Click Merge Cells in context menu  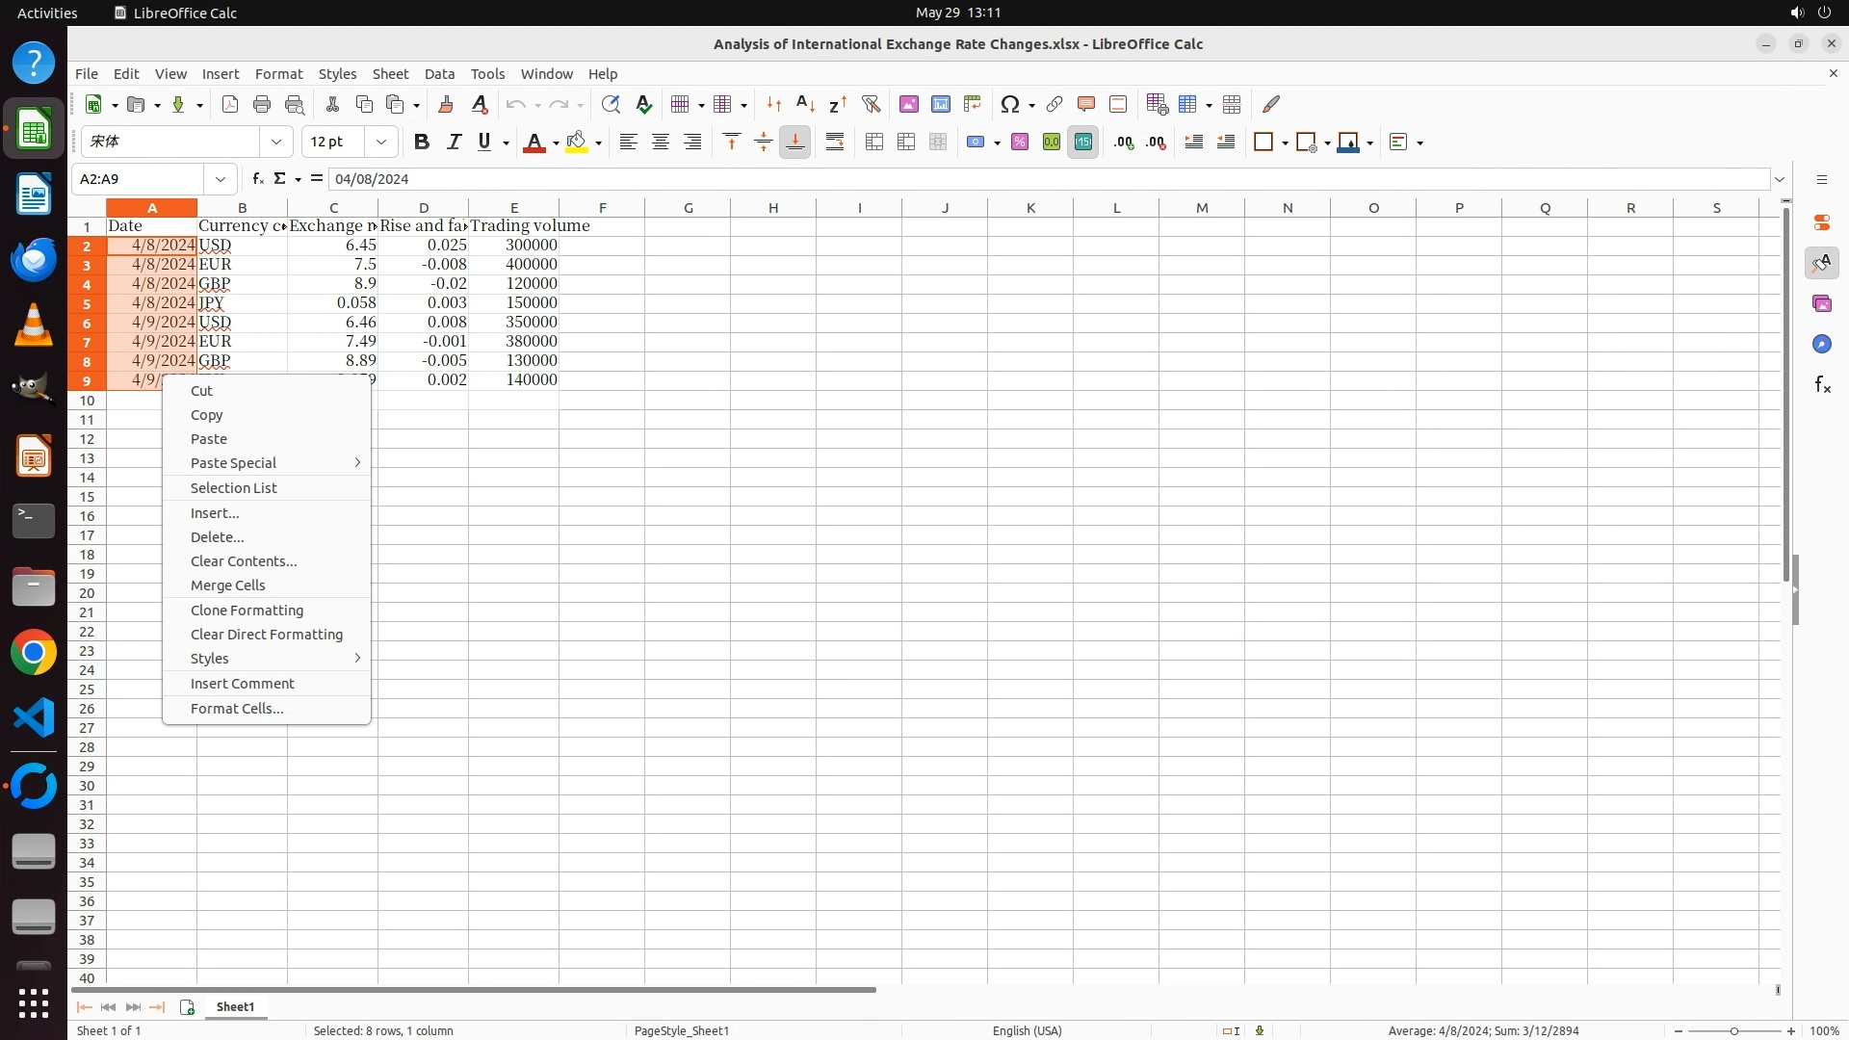pyautogui.click(x=227, y=585)
